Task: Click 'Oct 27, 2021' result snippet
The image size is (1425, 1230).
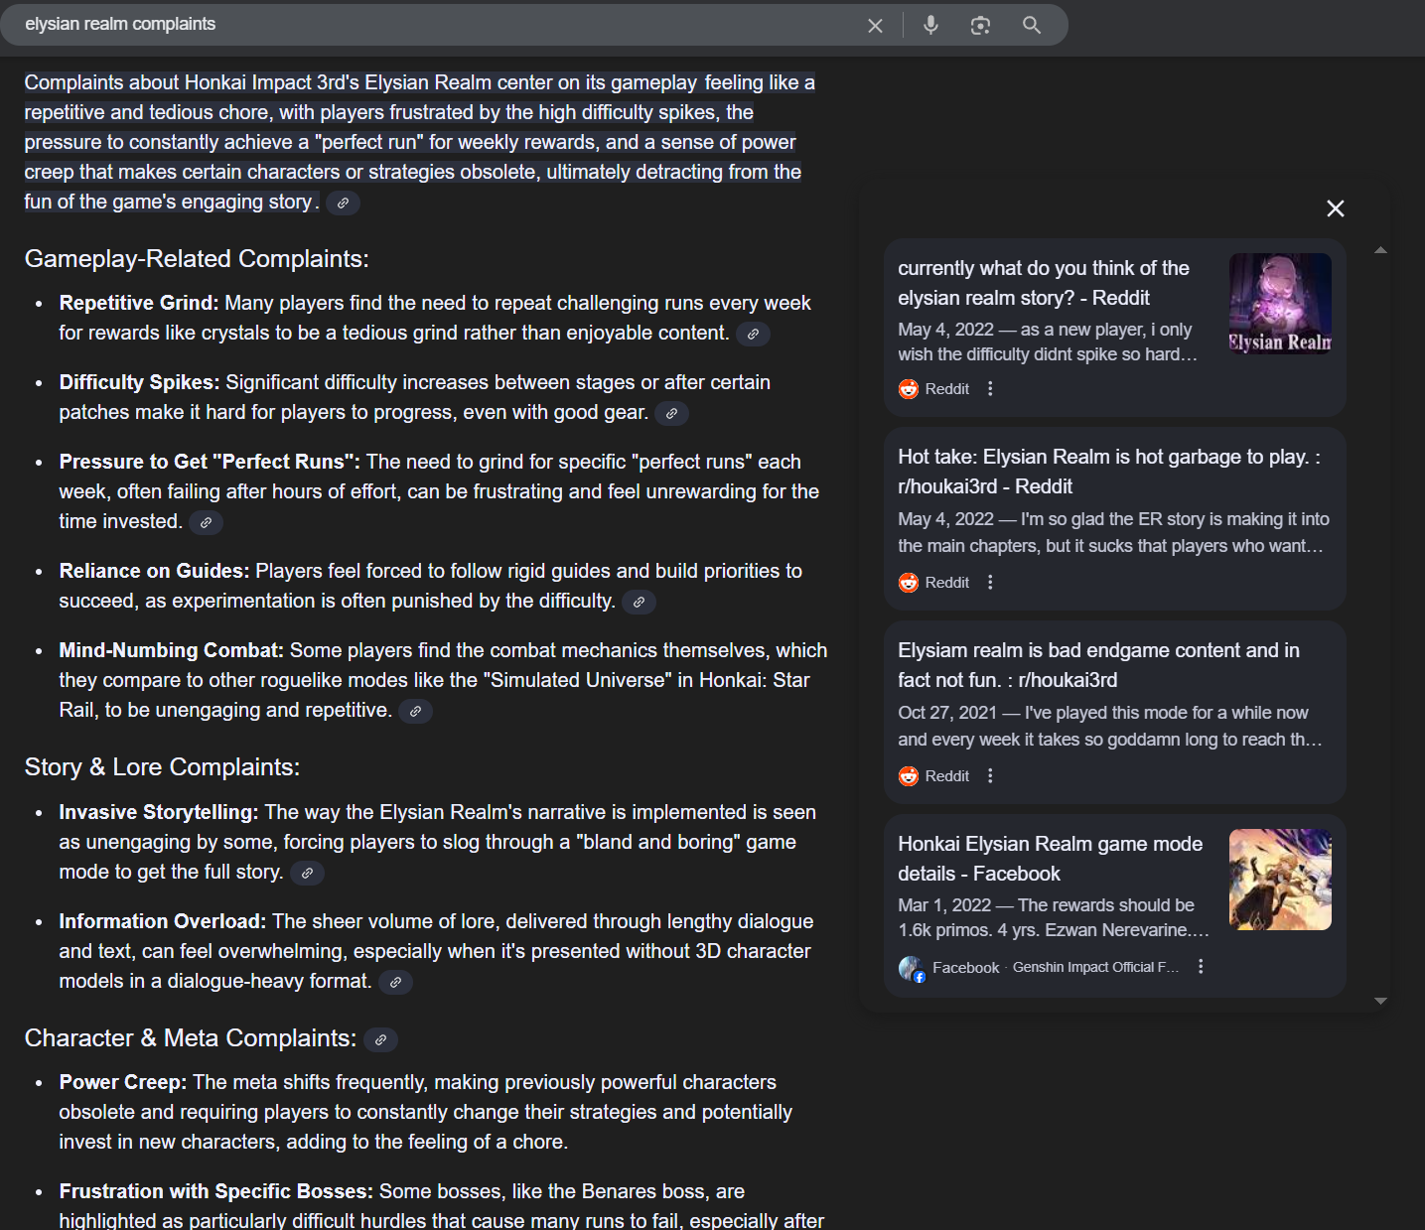Action: pyautogui.click(x=1109, y=726)
